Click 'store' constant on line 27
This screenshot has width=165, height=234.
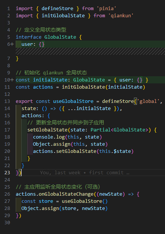point(46,201)
